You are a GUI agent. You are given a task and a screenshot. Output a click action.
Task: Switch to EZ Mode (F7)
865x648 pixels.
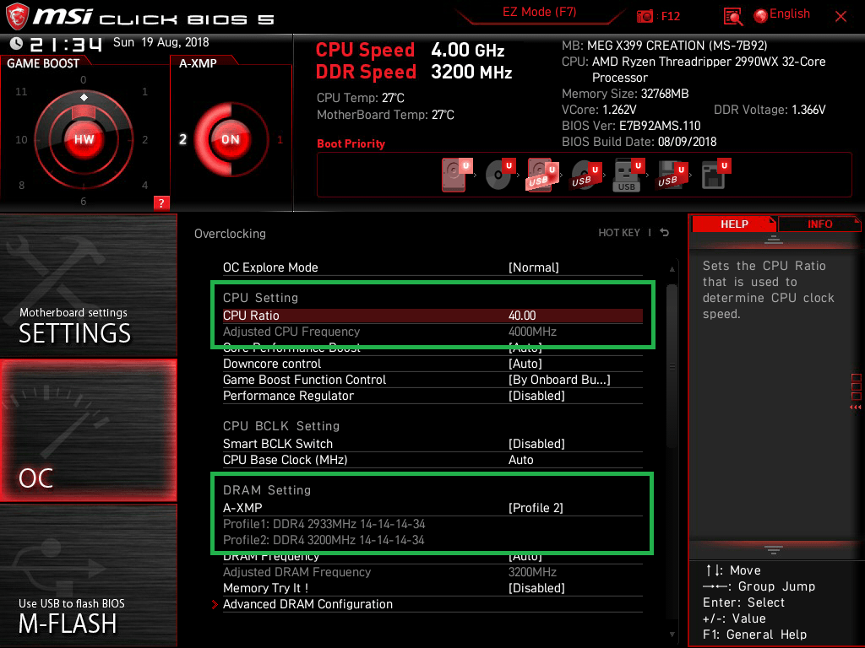click(x=540, y=12)
